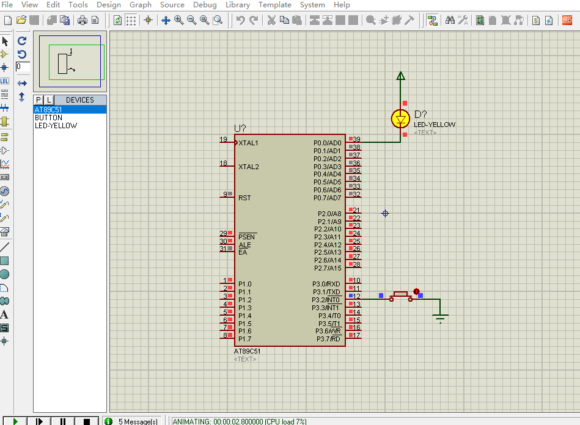Open the Bill of Materials icon
580x425 pixels.
tap(535, 20)
